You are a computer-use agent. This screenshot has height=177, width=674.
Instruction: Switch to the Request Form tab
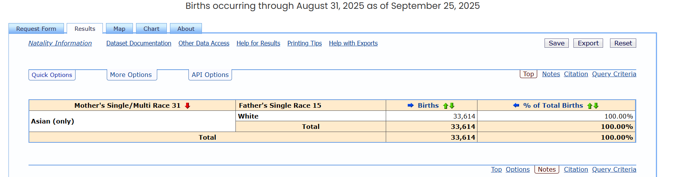click(36, 29)
